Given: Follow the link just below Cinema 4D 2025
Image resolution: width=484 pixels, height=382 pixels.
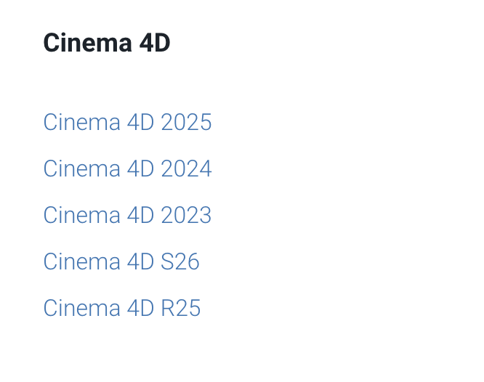Looking at the screenshot, I should [127, 168].
